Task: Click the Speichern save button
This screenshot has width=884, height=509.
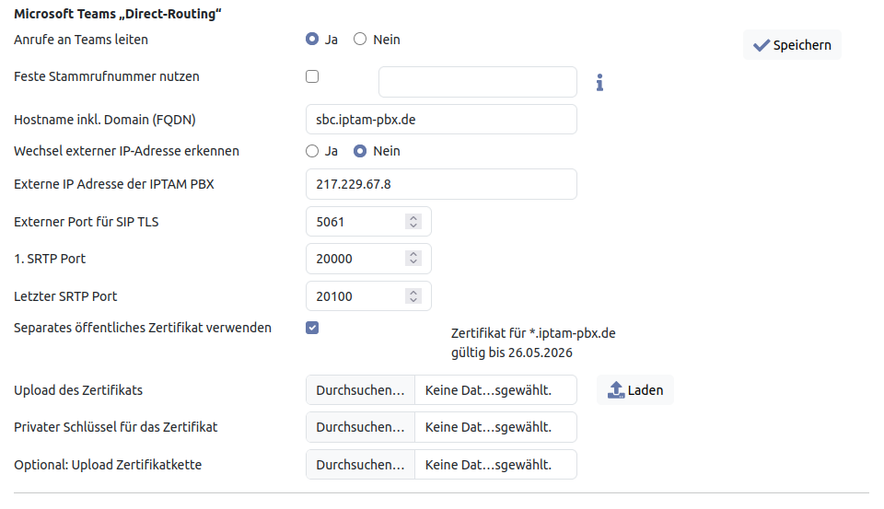Action: click(792, 45)
